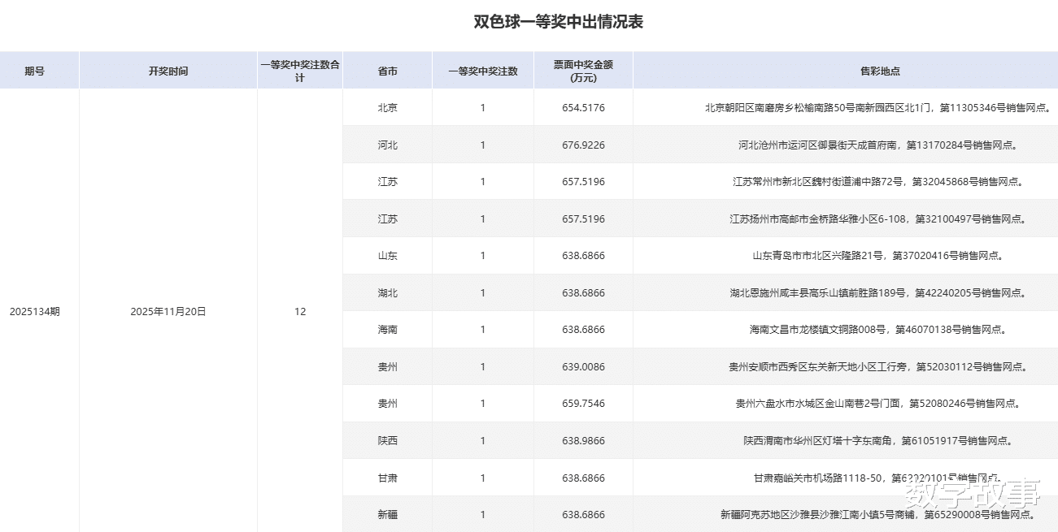Select the 期号 column header
Image resolution: width=1058 pixels, height=532 pixels.
coord(34,71)
